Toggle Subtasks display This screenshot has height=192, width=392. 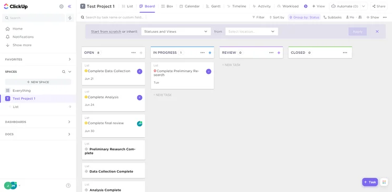point(332,17)
